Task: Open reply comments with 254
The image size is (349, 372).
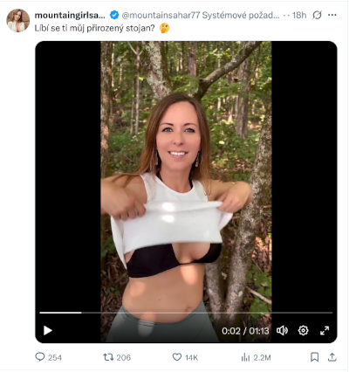Action: pyautogui.click(x=48, y=357)
